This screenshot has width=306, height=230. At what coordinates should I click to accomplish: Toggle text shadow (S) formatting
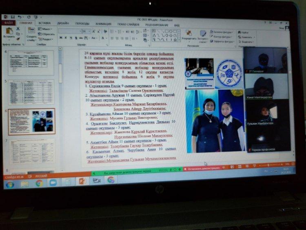76,38
